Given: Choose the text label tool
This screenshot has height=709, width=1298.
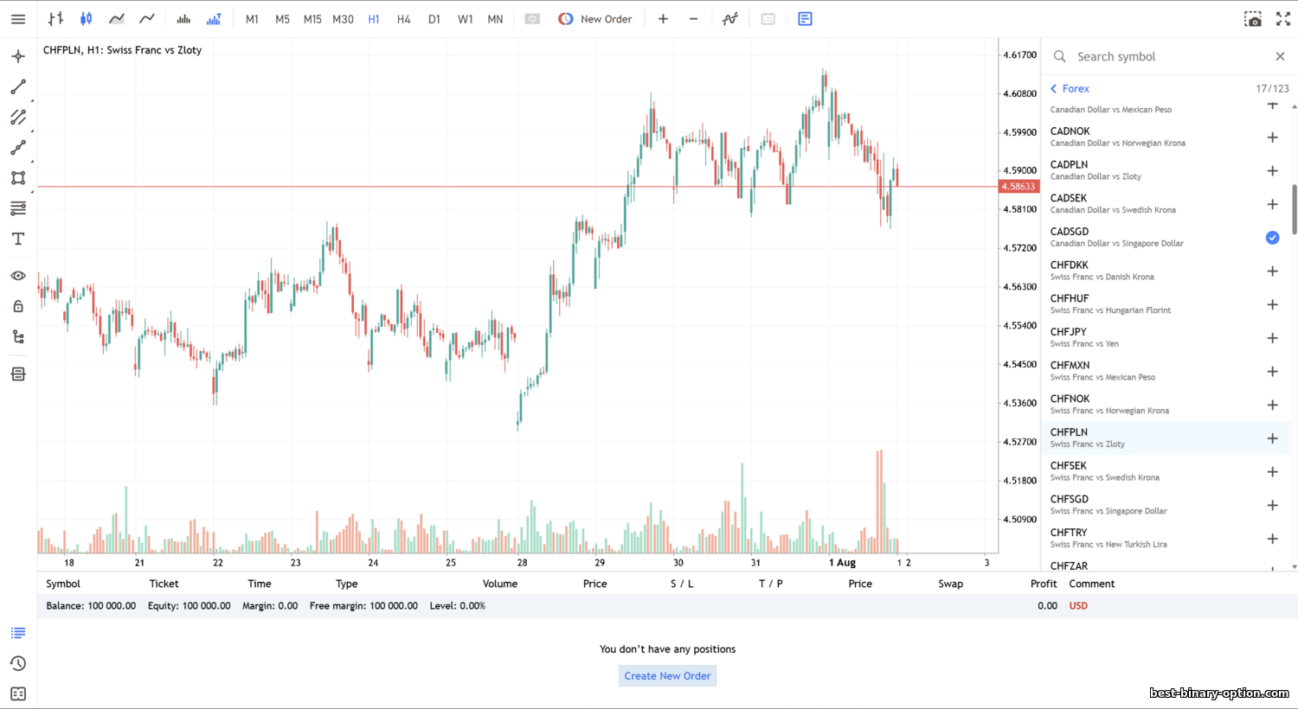Looking at the screenshot, I should tap(18, 240).
